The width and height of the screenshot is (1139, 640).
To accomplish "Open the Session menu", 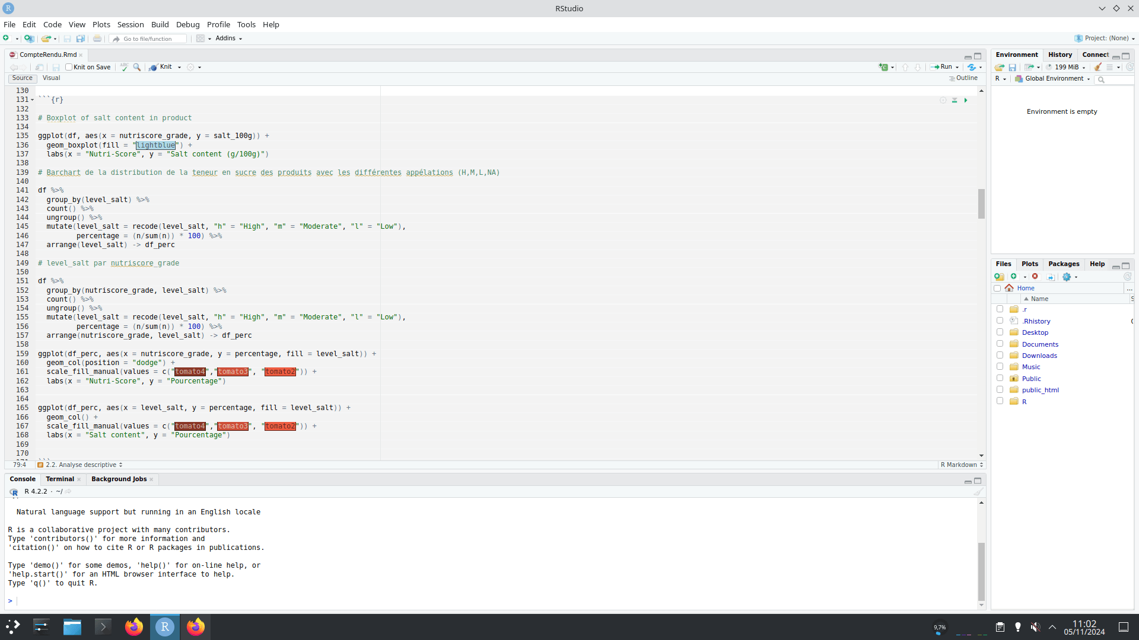I will coord(131,24).
